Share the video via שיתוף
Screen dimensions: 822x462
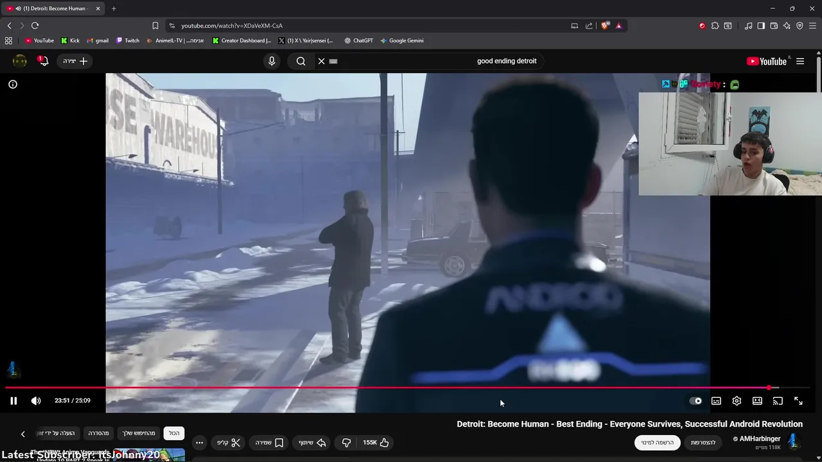[x=313, y=443]
